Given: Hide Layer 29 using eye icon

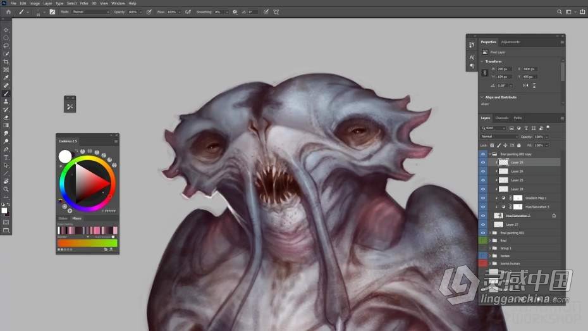Looking at the screenshot, I should click(483, 163).
